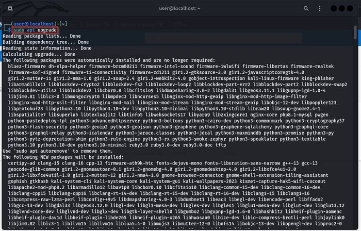Click package name gtkhash
Screen dimensions: 361x231
click(39, 181)
